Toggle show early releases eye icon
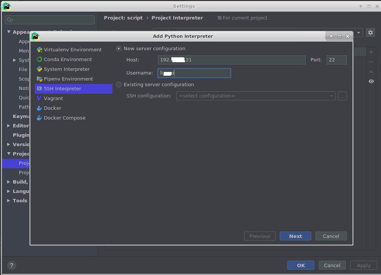This screenshot has height=275, width=381. [371, 81]
